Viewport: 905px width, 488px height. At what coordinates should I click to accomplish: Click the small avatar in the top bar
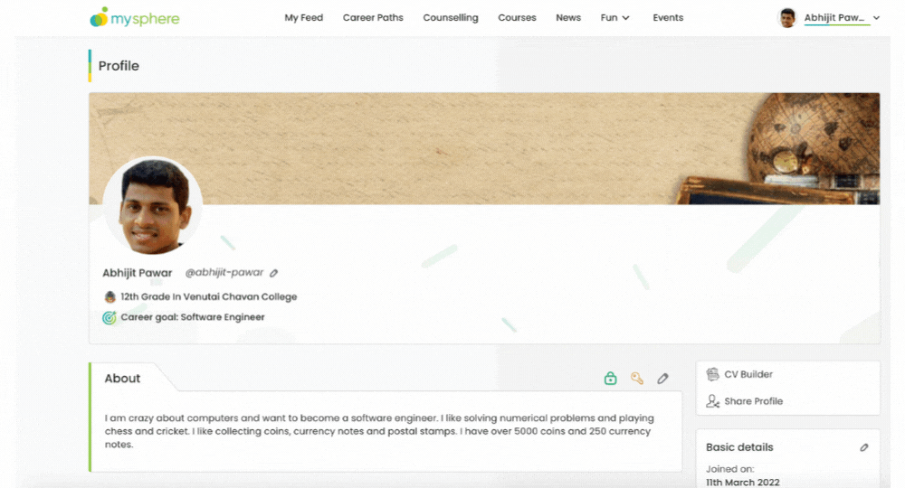point(786,18)
